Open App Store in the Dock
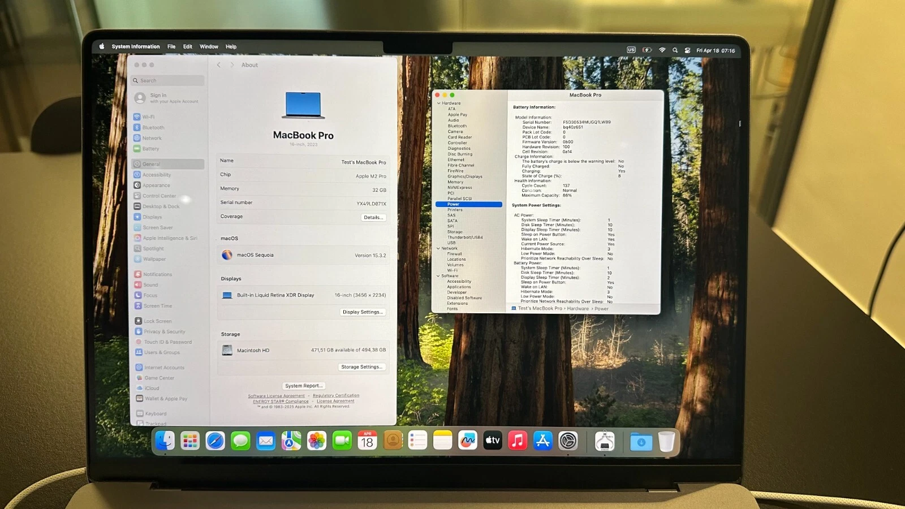 (x=543, y=441)
